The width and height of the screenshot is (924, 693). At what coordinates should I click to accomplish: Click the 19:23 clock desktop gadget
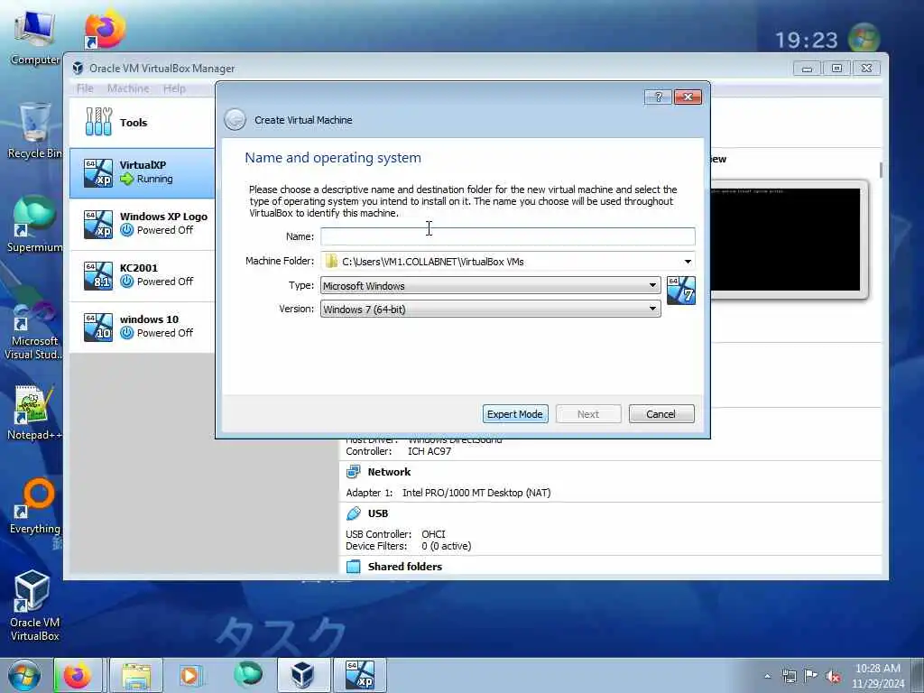pyautogui.click(x=806, y=40)
